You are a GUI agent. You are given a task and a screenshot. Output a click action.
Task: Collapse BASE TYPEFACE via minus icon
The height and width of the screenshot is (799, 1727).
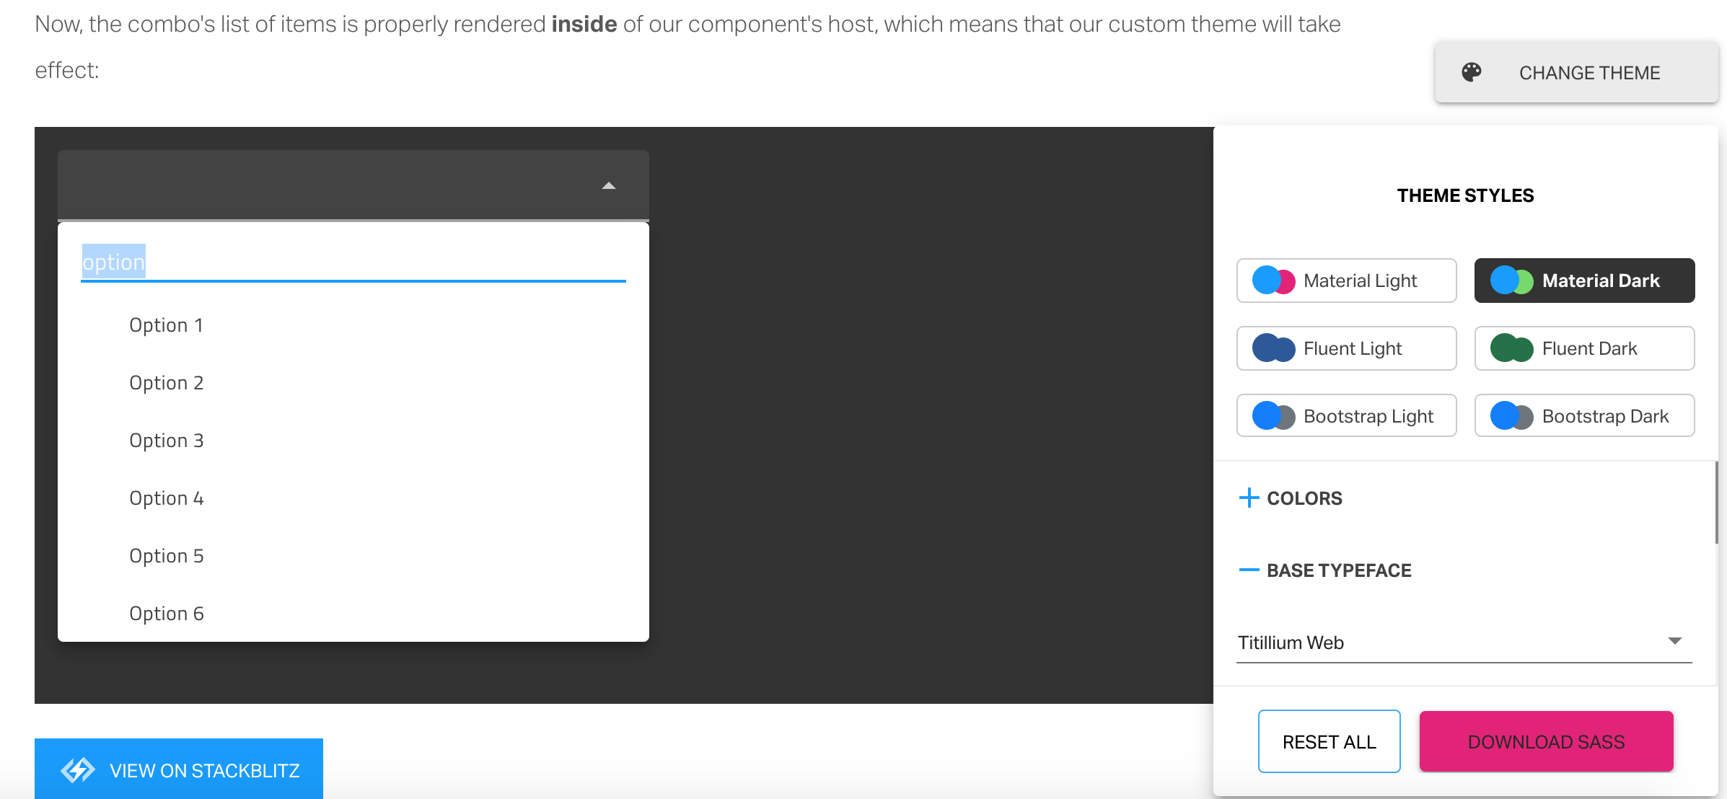[1249, 570]
